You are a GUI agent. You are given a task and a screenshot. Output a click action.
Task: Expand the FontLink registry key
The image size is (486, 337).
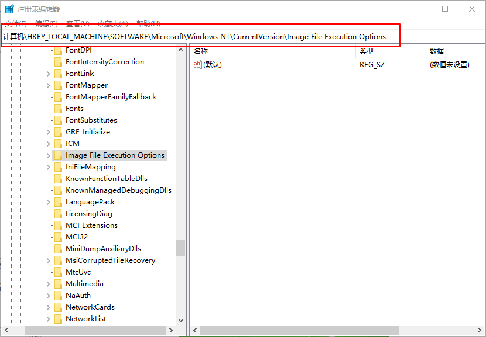[x=48, y=74]
